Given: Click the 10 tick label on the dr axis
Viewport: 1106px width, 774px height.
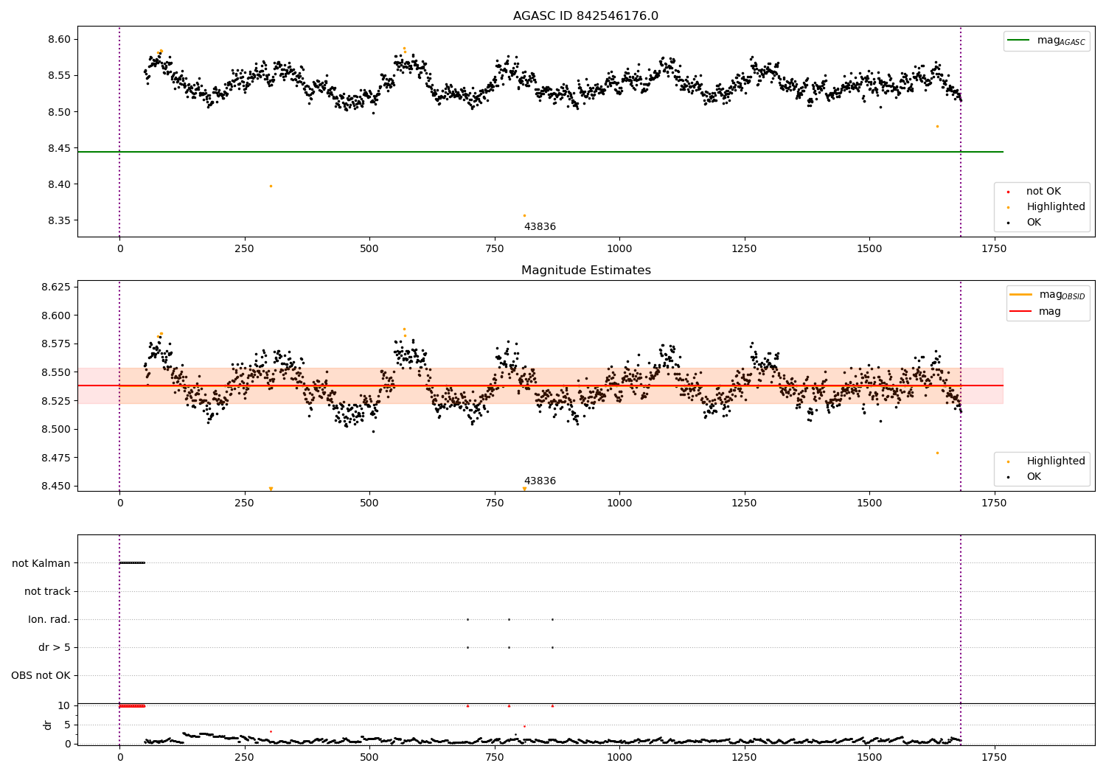Looking at the screenshot, I should 64,705.
